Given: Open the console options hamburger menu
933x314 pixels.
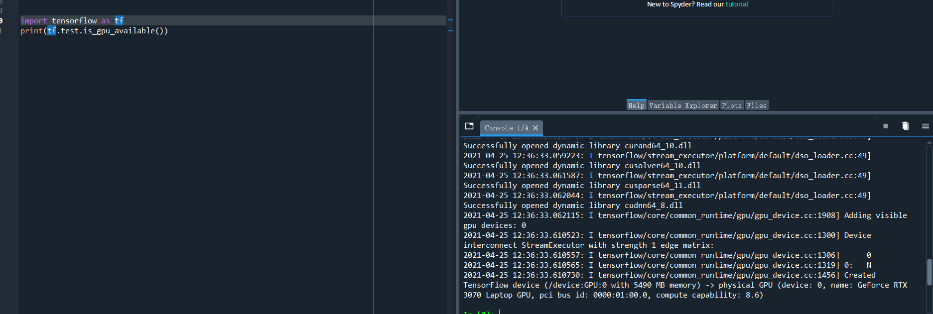Looking at the screenshot, I should point(926,126).
